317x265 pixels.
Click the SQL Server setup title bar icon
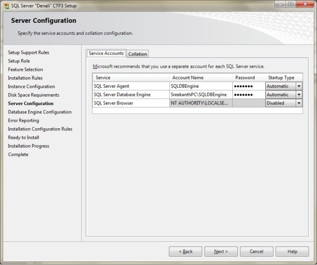(x=6, y=4)
